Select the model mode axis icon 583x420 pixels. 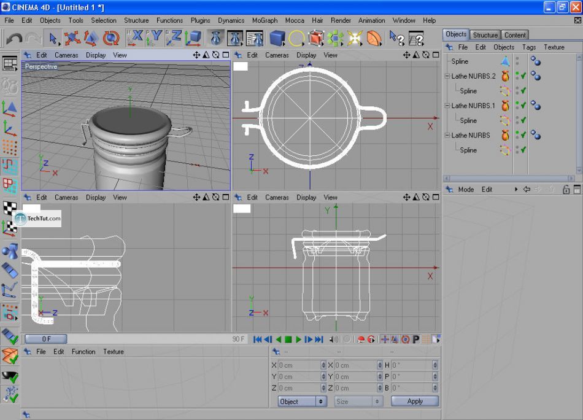click(9, 109)
